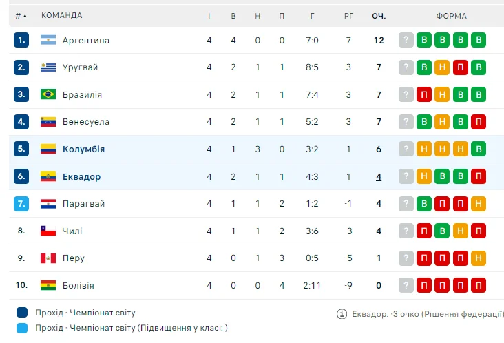Click the light blue Підвищення legend swatch
Image resolution: width=504 pixels, height=343 pixels.
[x=22, y=329]
